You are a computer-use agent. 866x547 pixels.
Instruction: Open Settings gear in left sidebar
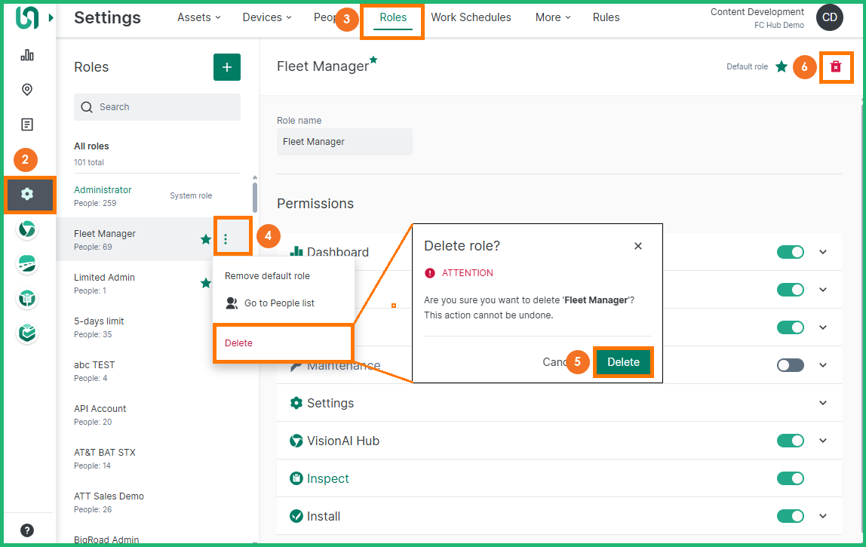tap(27, 195)
